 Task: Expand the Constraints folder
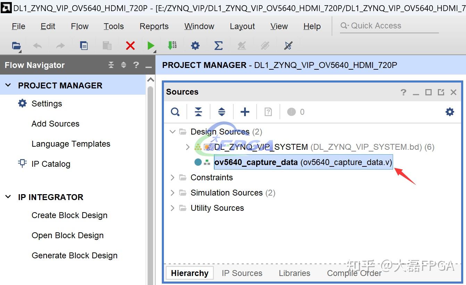click(x=172, y=178)
